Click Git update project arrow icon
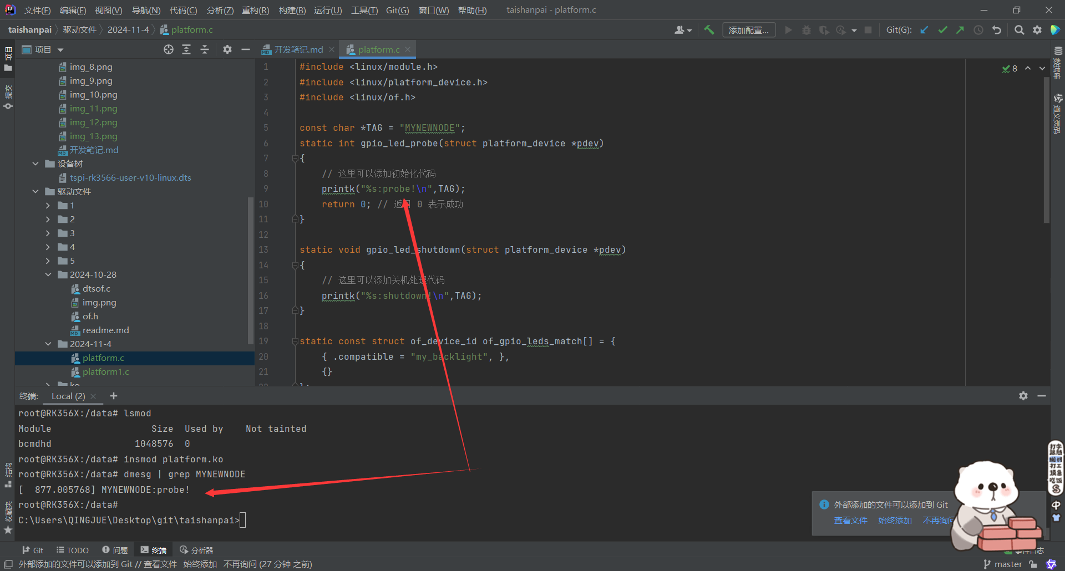 point(924,30)
